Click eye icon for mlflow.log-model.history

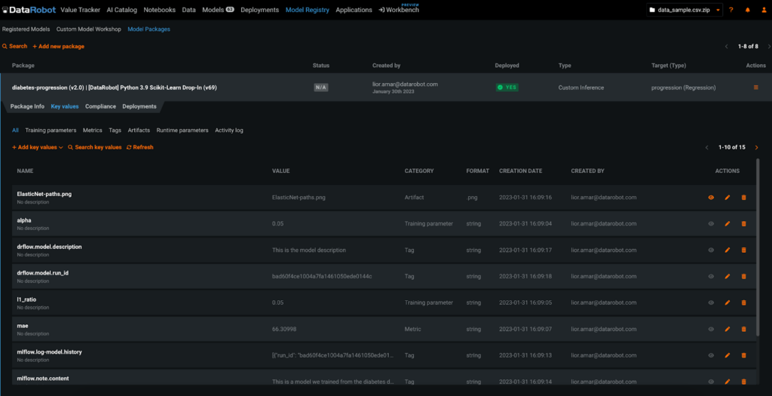click(711, 355)
